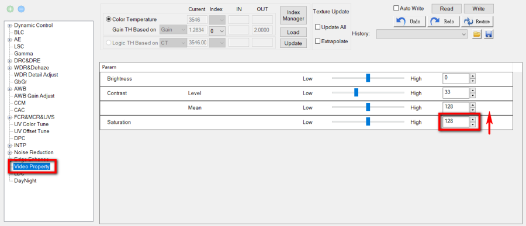This screenshot has width=526, height=226.
Task: Click the Gain TH OUT field showing 2.0000
Action: click(x=262, y=30)
